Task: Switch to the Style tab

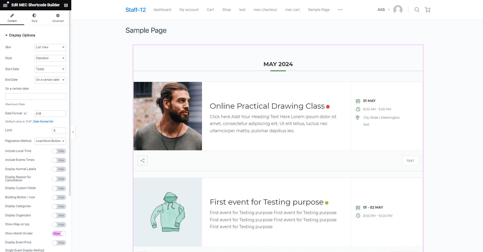Action: (34, 18)
